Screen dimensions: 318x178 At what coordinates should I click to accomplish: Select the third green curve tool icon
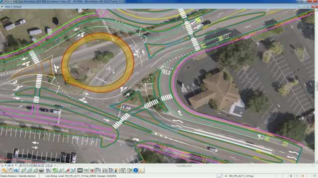point(35,170)
